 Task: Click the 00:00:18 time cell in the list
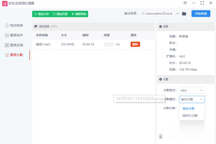pyautogui.click(x=88, y=44)
